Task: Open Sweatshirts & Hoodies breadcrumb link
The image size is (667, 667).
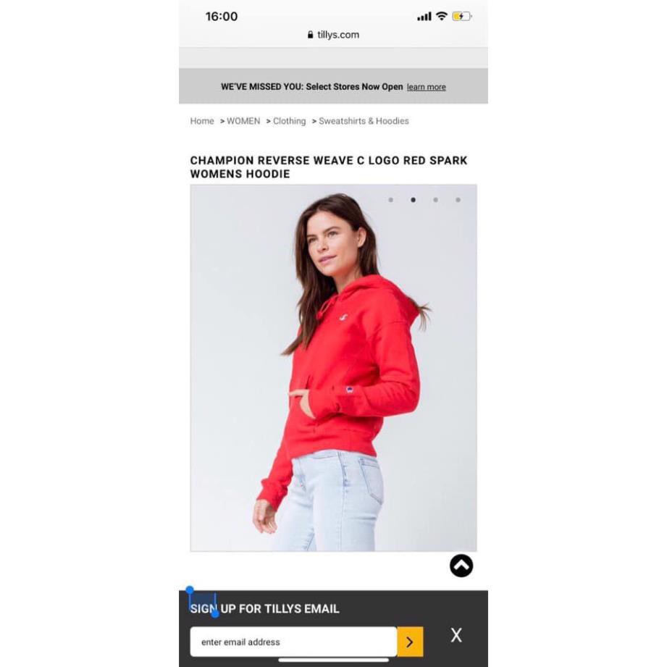Action: 364,121
